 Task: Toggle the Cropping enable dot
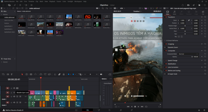coord(166,44)
